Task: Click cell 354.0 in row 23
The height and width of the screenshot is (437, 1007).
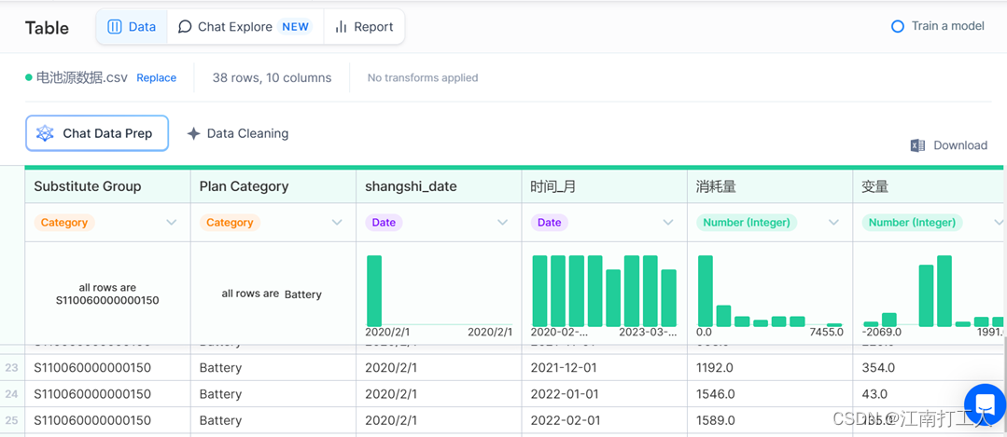Action: pos(930,368)
